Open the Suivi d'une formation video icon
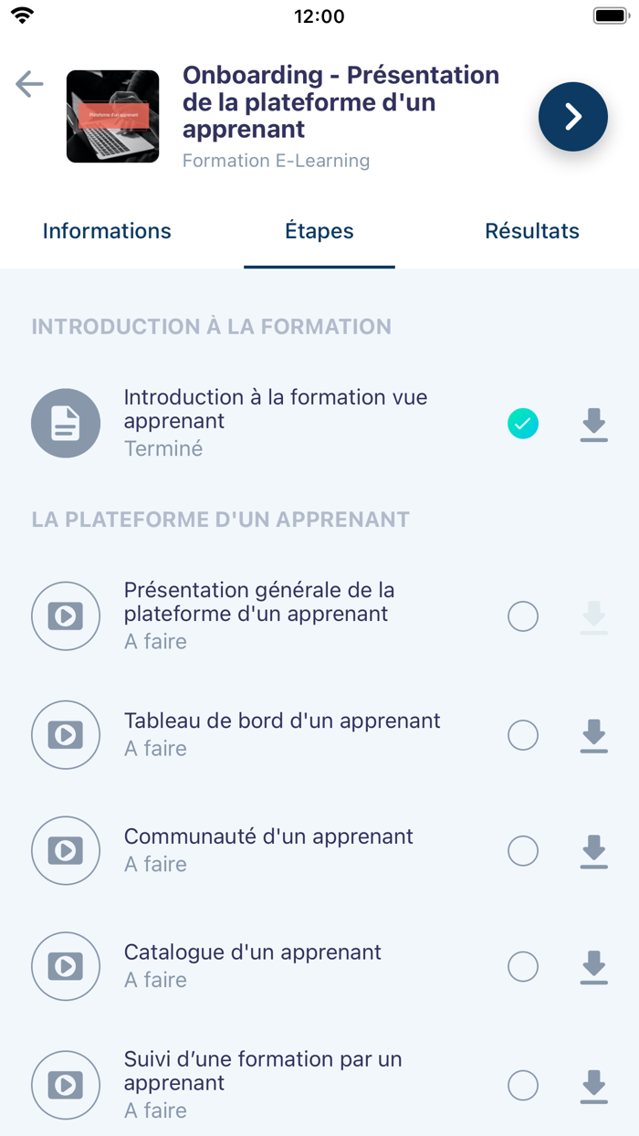This screenshot has width=639, height=1136. [x=66, y=1085]
